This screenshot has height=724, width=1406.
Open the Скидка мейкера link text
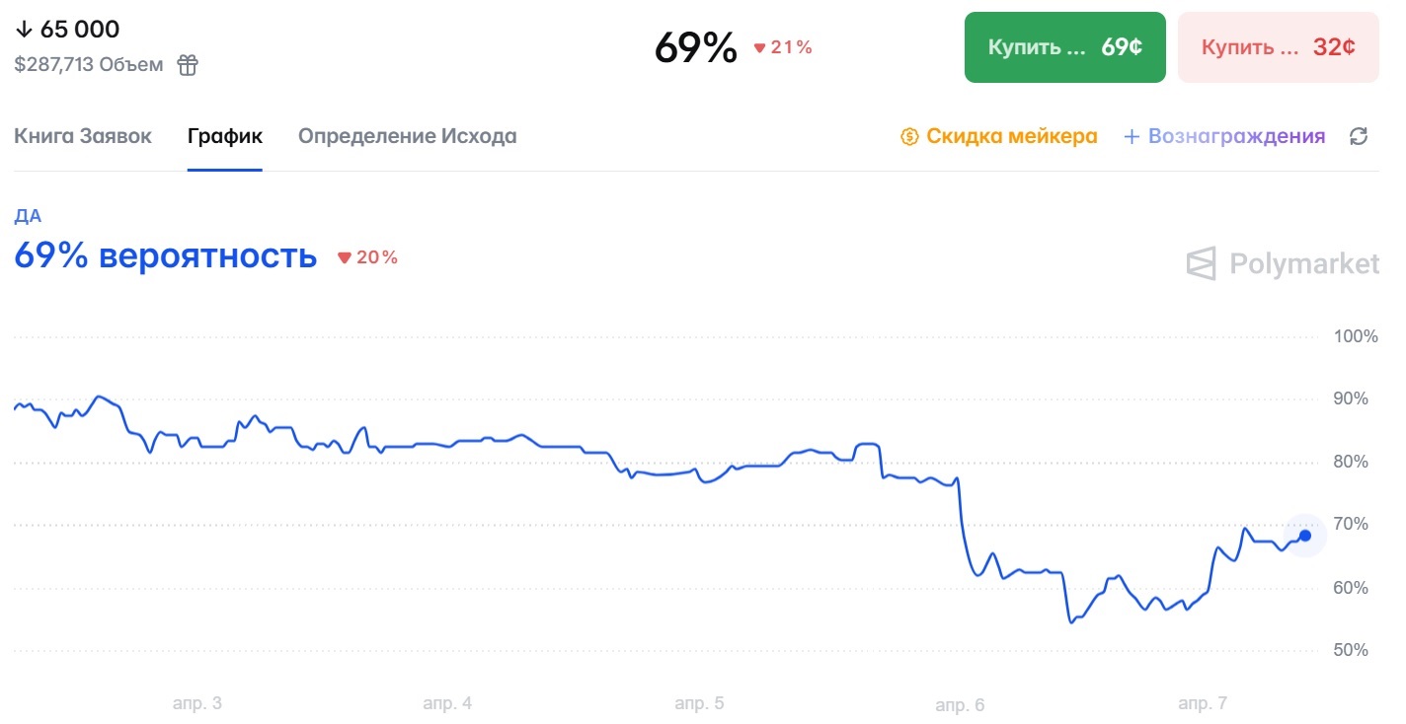click(1011, 136)
